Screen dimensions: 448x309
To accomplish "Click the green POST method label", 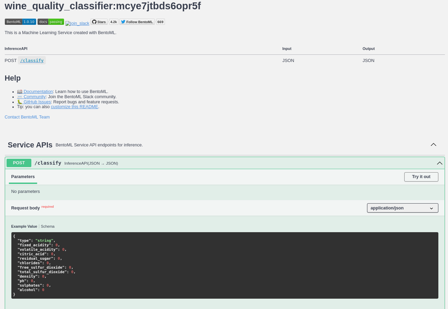I will pos(19,163).
